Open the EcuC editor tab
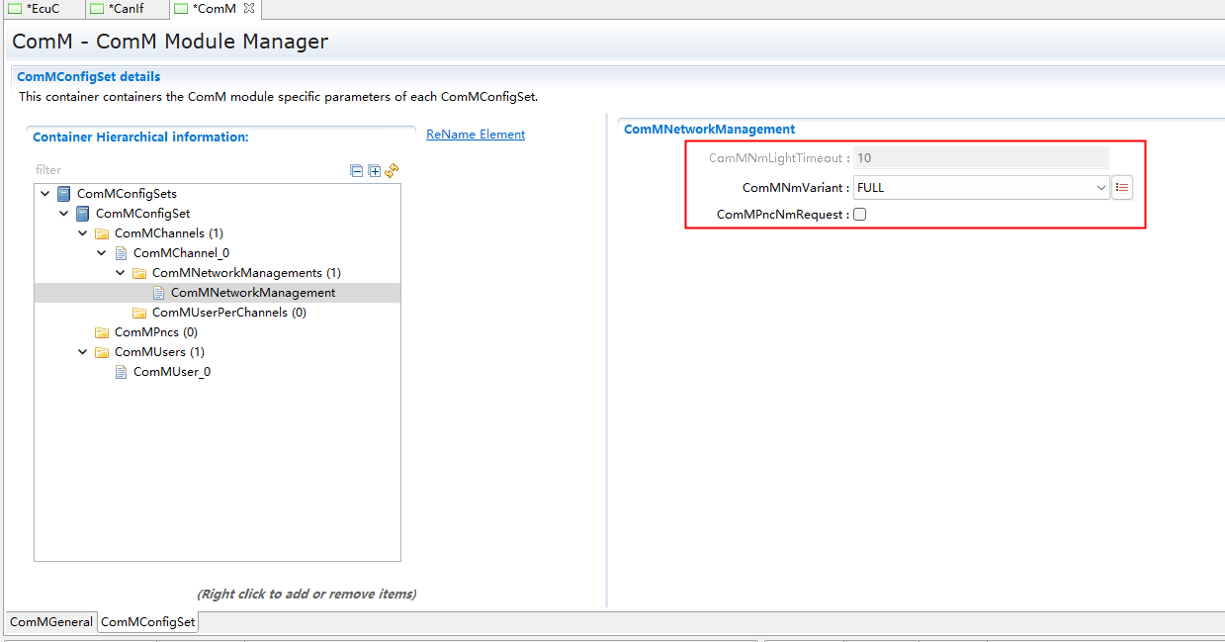Screen dimensions: 1225x642 tap(42, 9)
